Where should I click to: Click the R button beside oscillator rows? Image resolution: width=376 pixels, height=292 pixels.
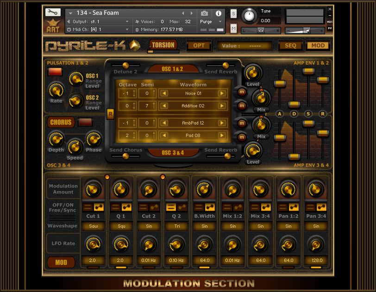[110, 114]
